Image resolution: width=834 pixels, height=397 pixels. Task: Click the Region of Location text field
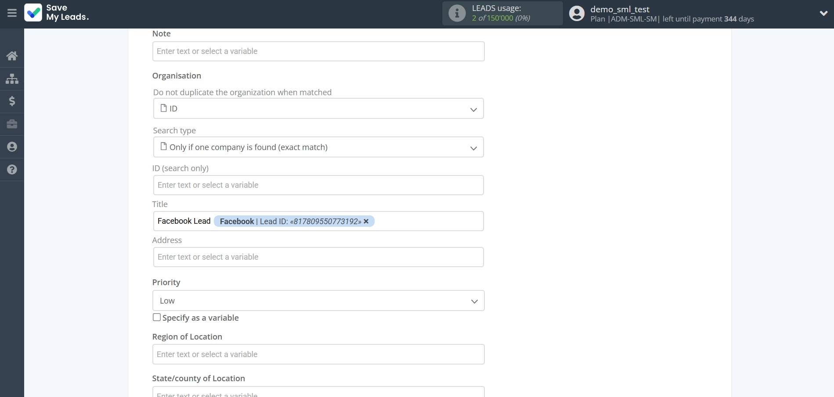(318, 354)
